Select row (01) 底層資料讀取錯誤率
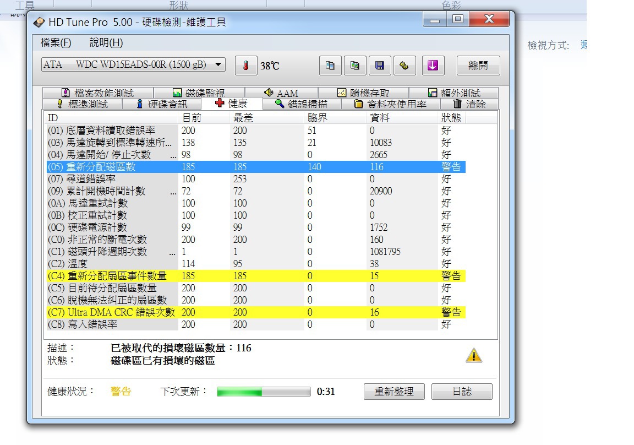 [x=256, y=131]
